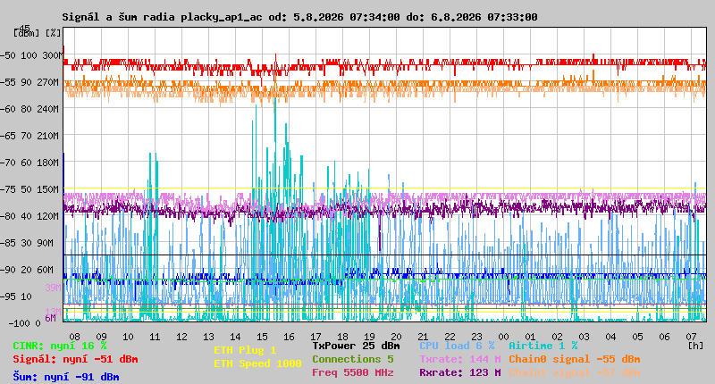715x384 pixels.
Task: Click the y-axis label "-75 50 150M"
Action: pyautogui.click(x=29, y=189)
